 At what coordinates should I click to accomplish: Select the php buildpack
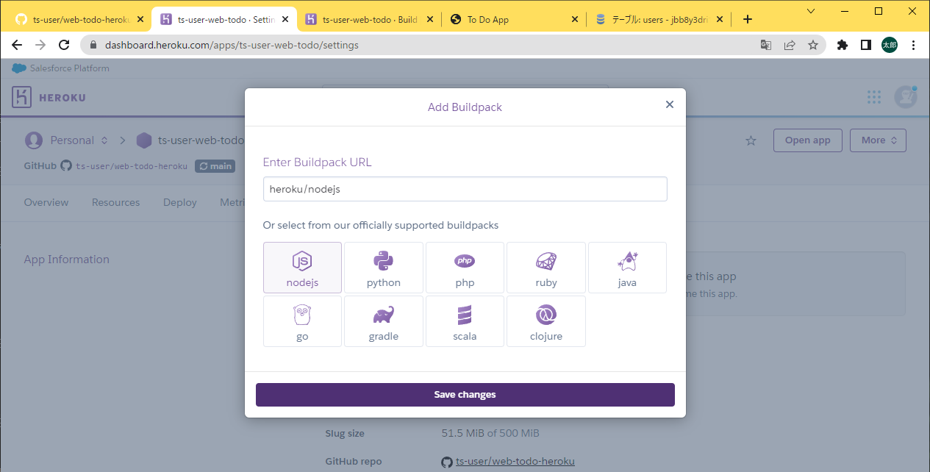point(465,268)
